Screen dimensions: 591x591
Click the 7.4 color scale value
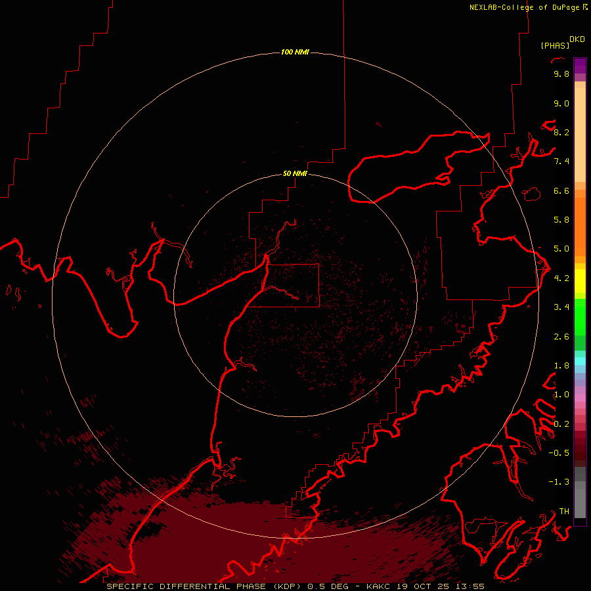tap(561, 162)
